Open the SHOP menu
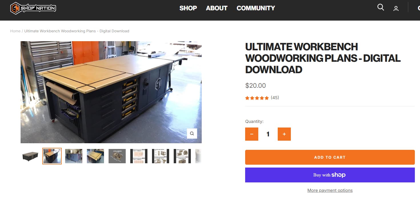This screenshot has height=203, width=420. 188,8
